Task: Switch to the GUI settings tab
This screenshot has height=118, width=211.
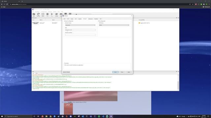Action: [101, 19]
